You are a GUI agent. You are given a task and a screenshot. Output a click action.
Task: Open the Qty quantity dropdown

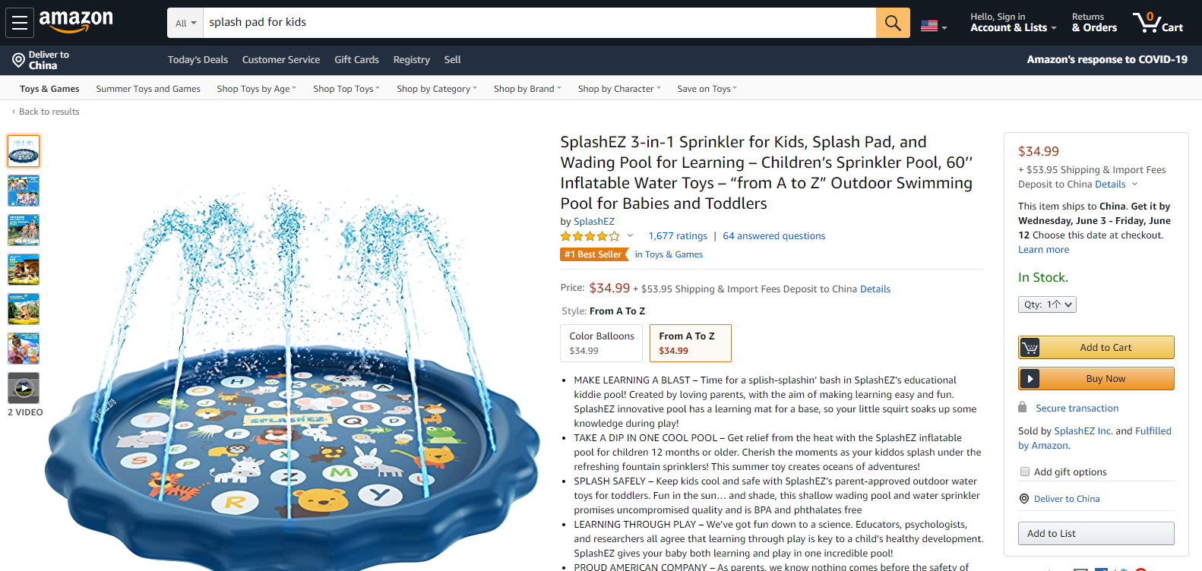pos(1047,304)
